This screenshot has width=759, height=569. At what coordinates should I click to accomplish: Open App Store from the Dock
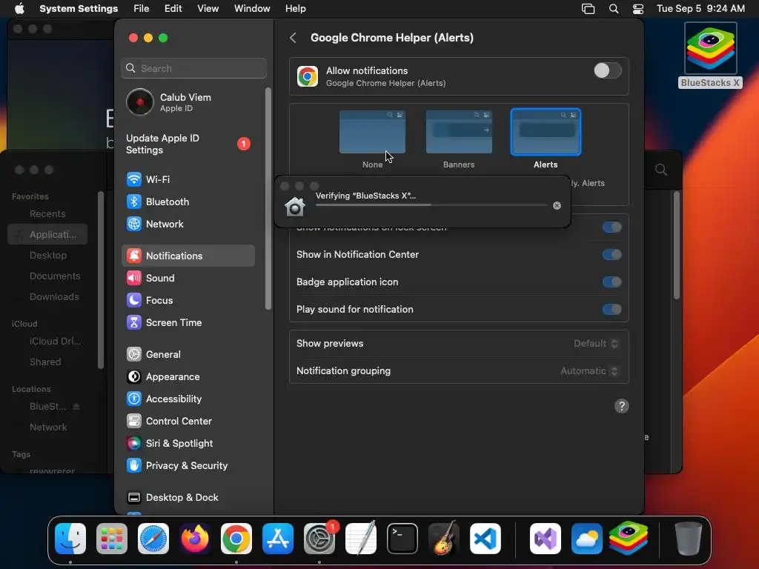click(278, 539)
